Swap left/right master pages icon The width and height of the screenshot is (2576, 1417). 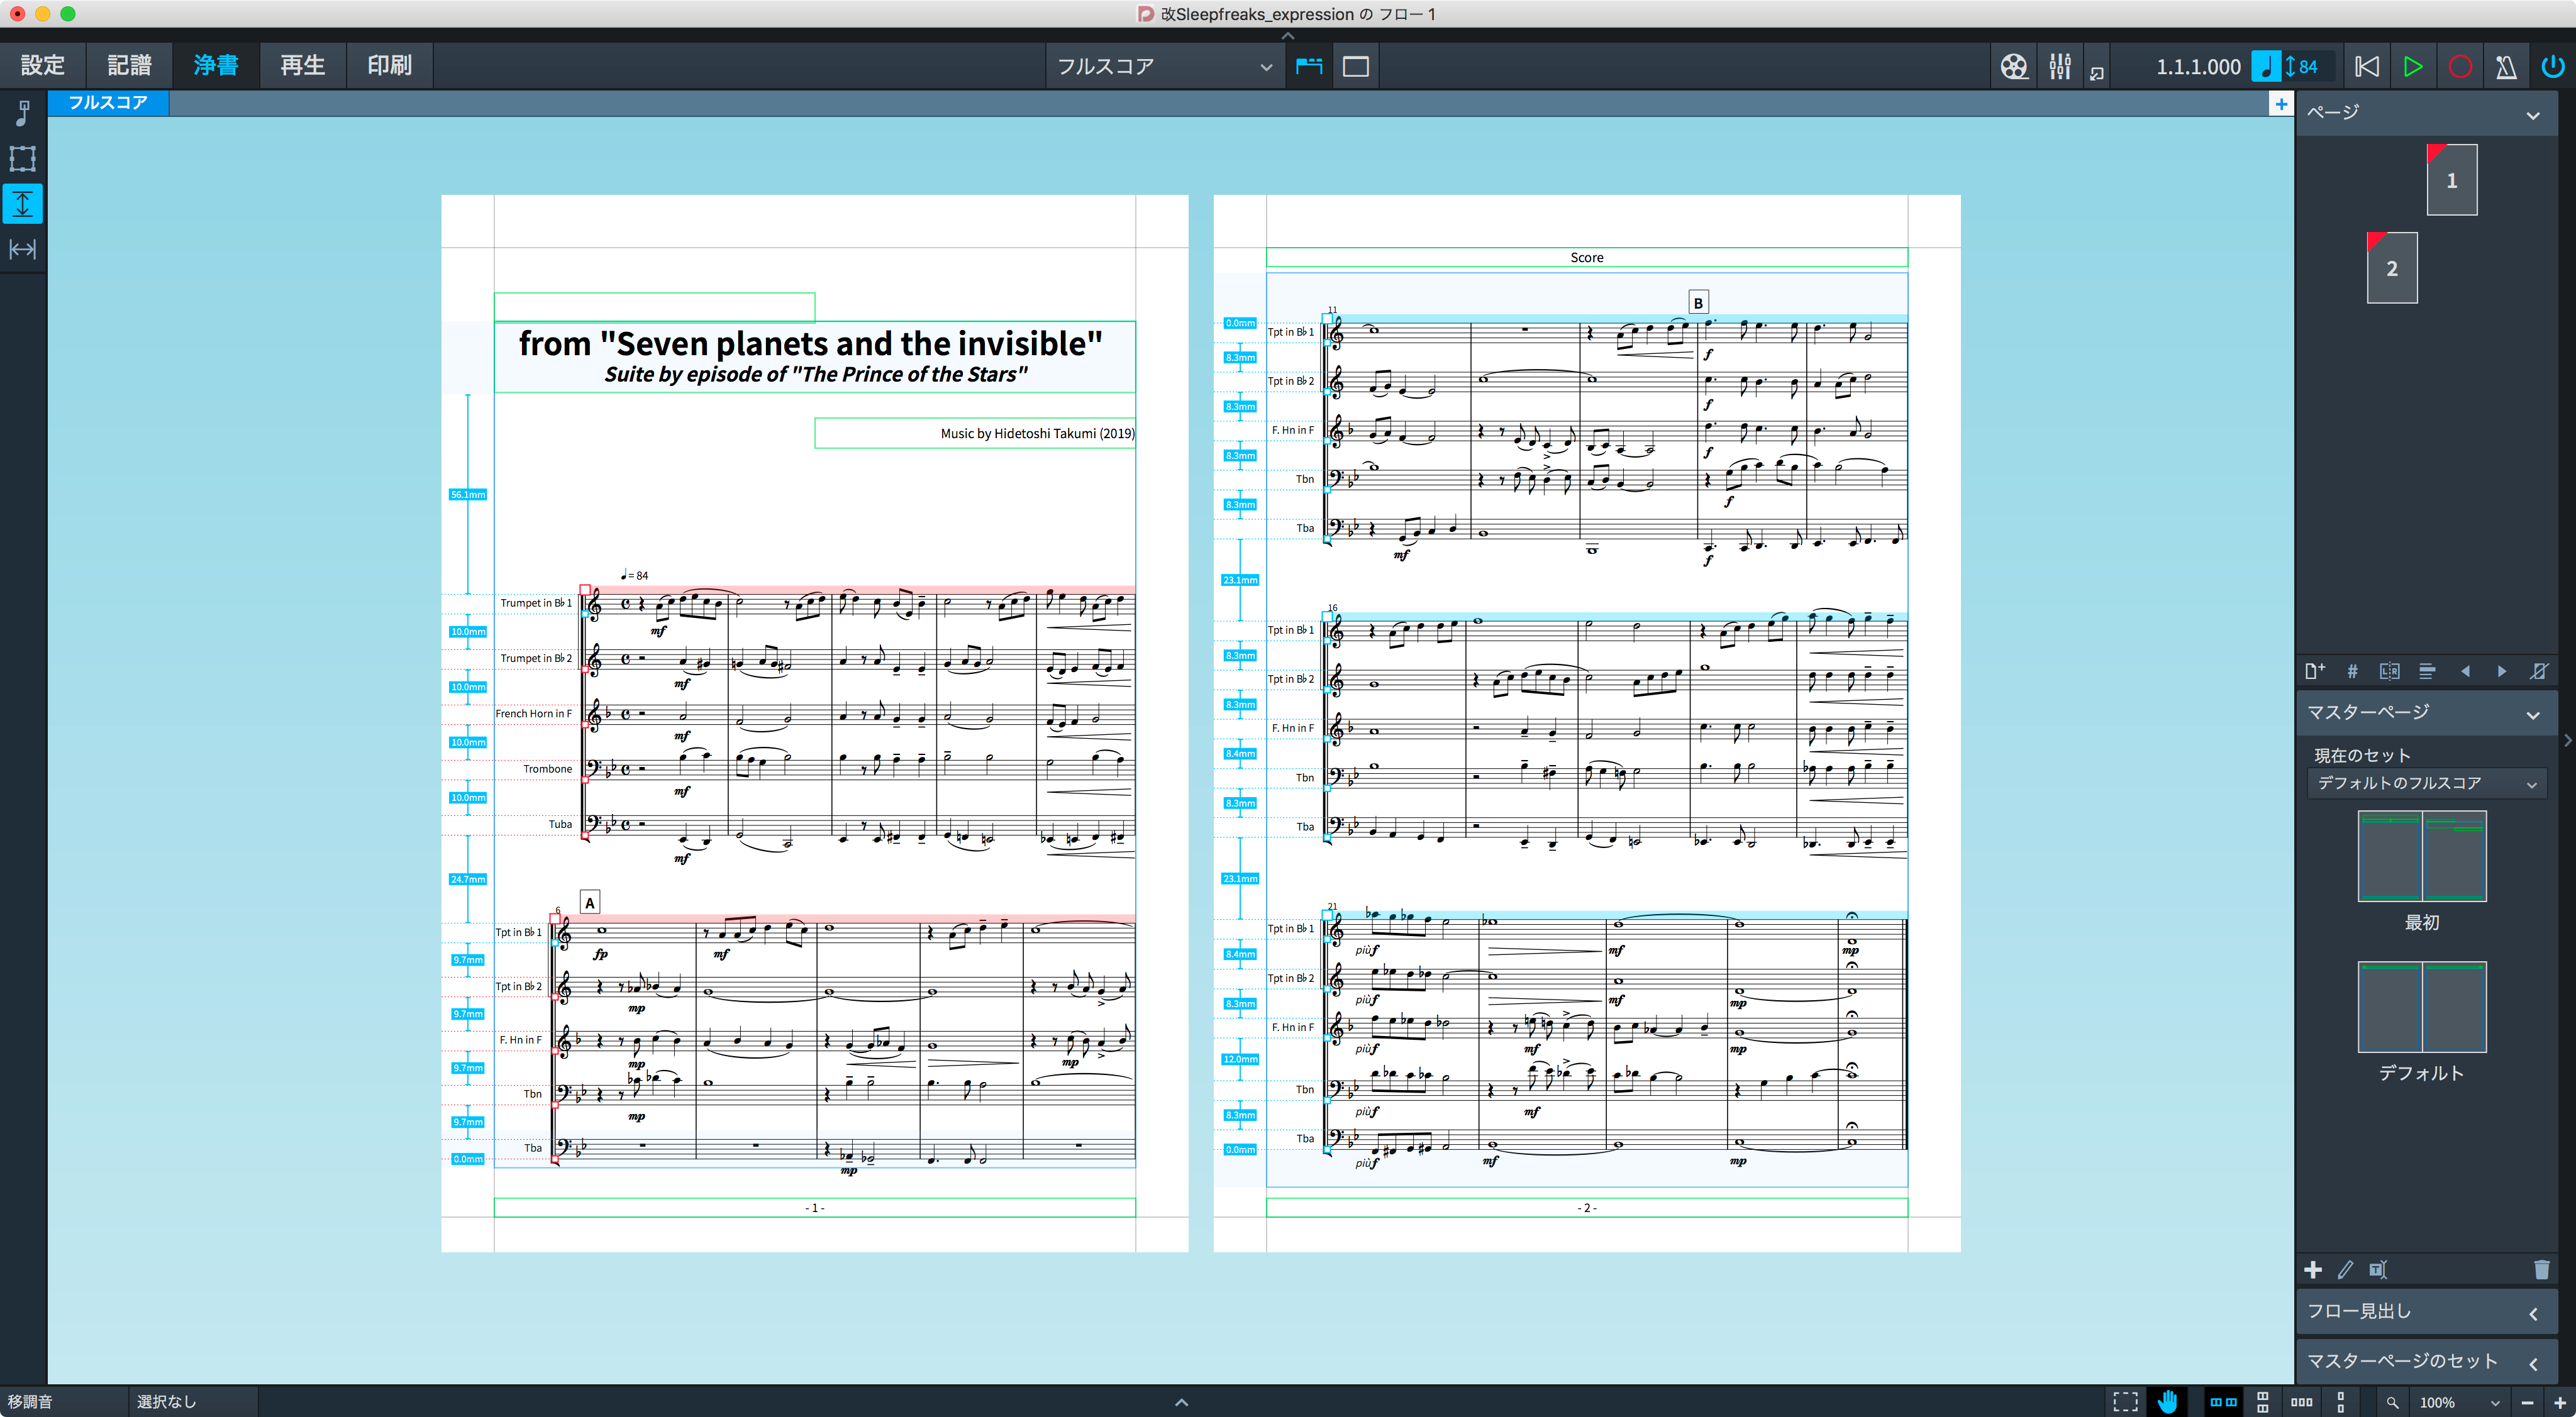coord(2389,671)
